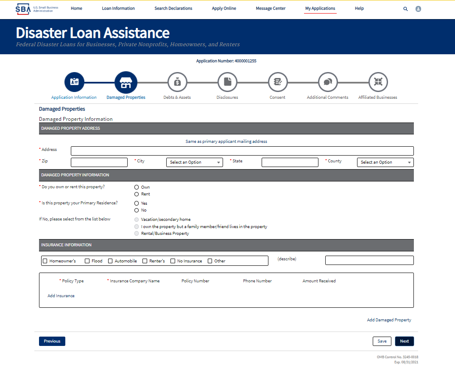
Task: Open Message Center menu item
Action: coord(271,8)
